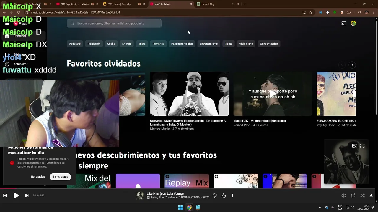
Task: Select the Energía mood chip
Action: (127, 44)
